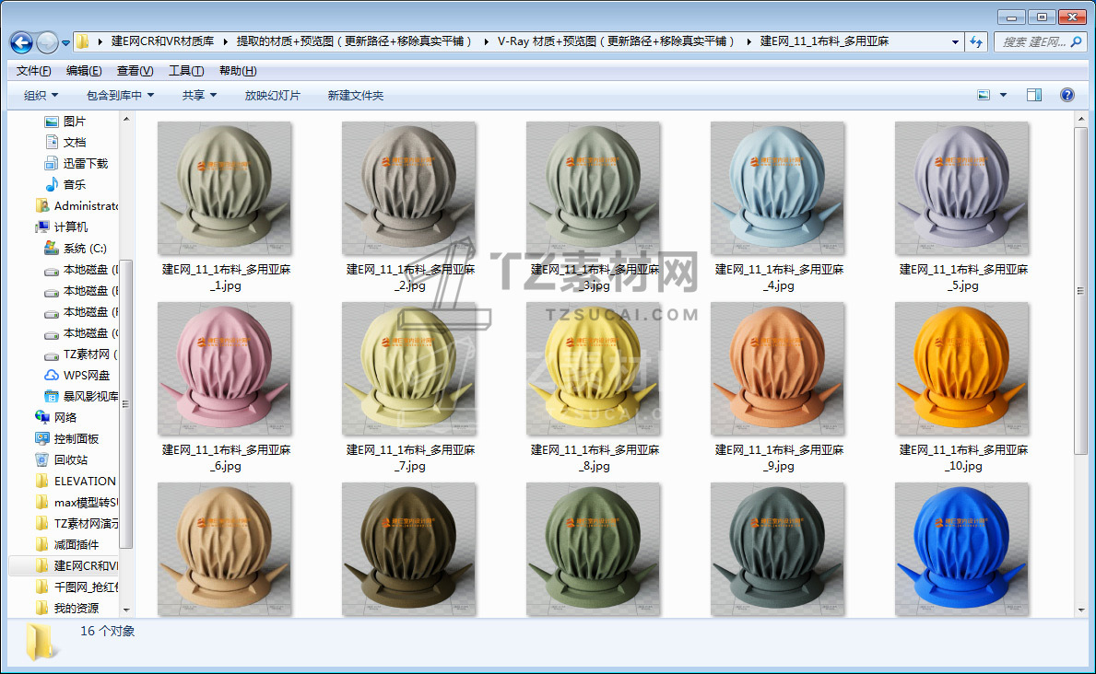The image size is (1096, 674).
Task: Open the view options dropdown arrow
Action: point(1003,95)
